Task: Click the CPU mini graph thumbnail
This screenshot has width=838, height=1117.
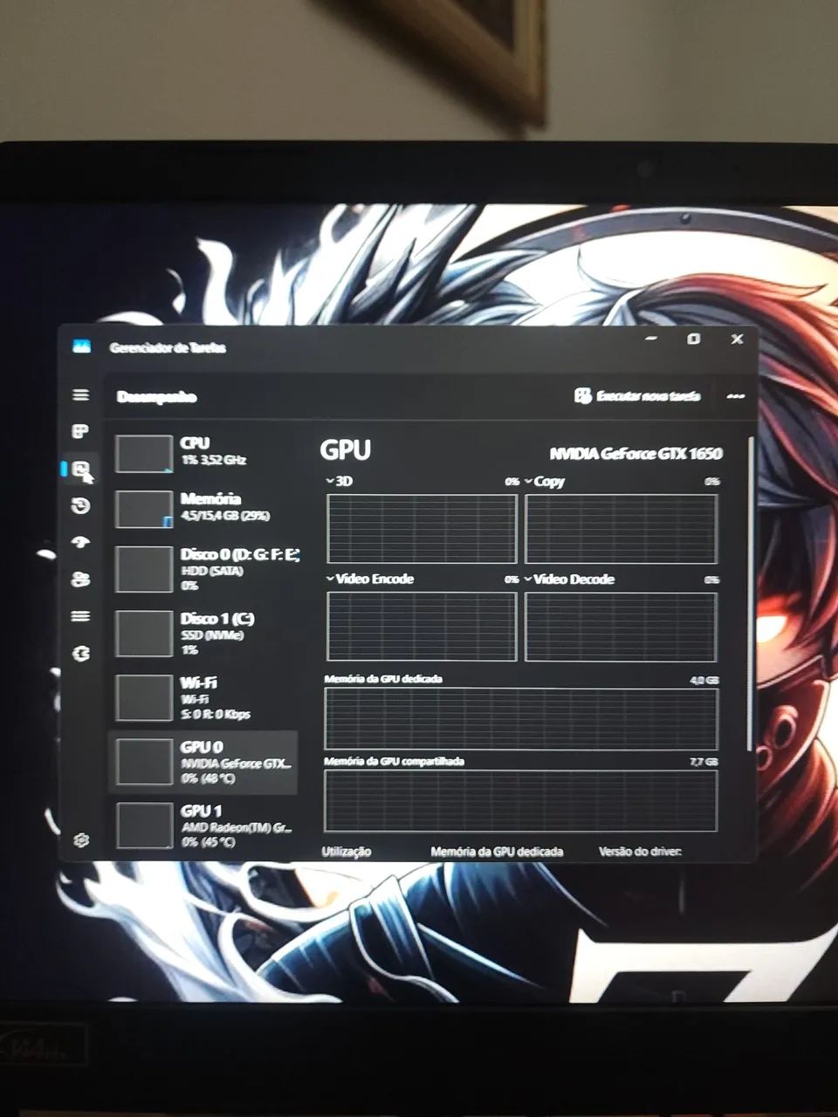Action: click(144, 454)
